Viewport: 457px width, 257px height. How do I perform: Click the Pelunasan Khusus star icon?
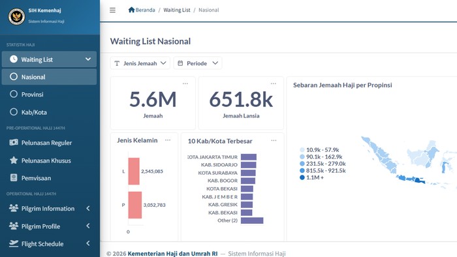14,160
